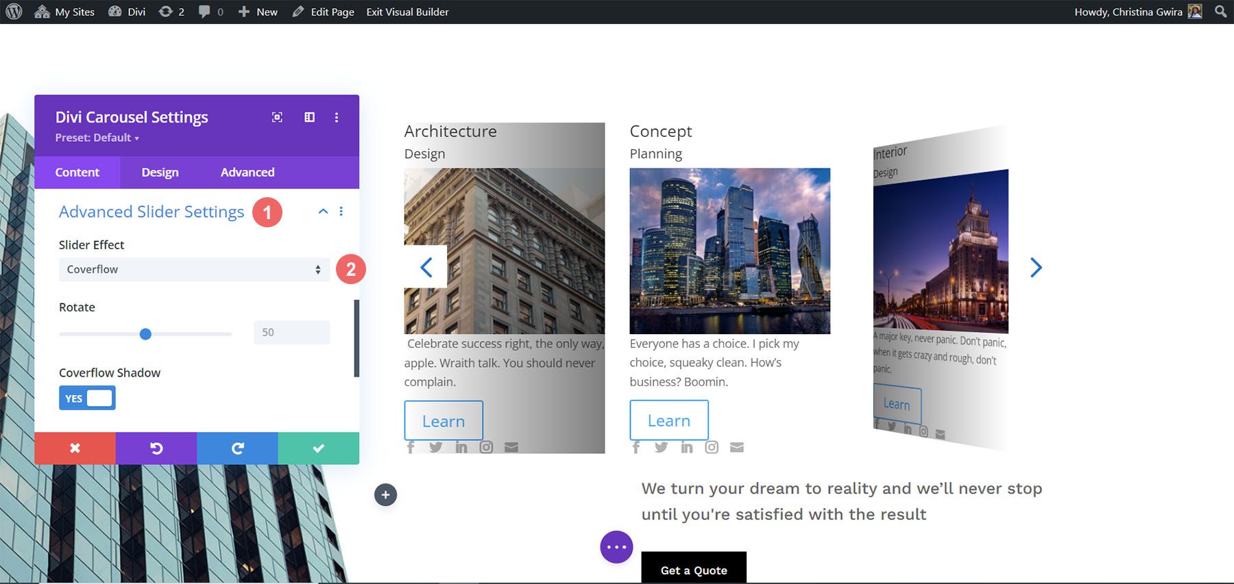The image size is (1234, 584).
Task: Open the Advanced Slider Settings options menu
Action: (x=341, y=212)
